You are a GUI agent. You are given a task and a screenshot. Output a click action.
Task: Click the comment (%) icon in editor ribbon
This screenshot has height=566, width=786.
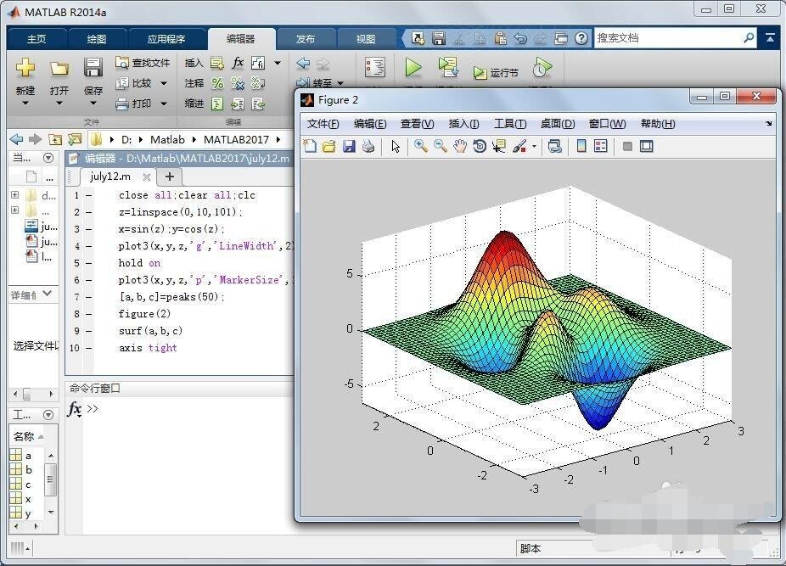tap(217, 83)
